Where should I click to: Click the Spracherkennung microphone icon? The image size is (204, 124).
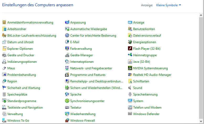point(130,94)
